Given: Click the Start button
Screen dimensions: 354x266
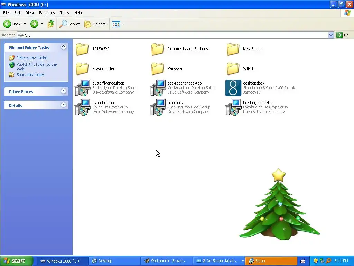Looking at the screenshot, I should (x=16, y=261).
